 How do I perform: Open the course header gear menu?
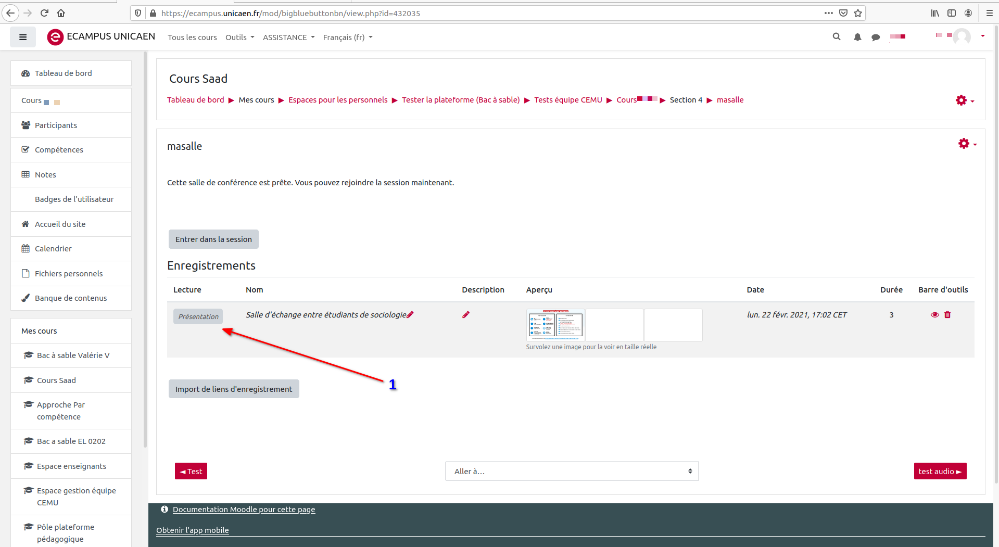pyautogui.click(x=964, y=100)
